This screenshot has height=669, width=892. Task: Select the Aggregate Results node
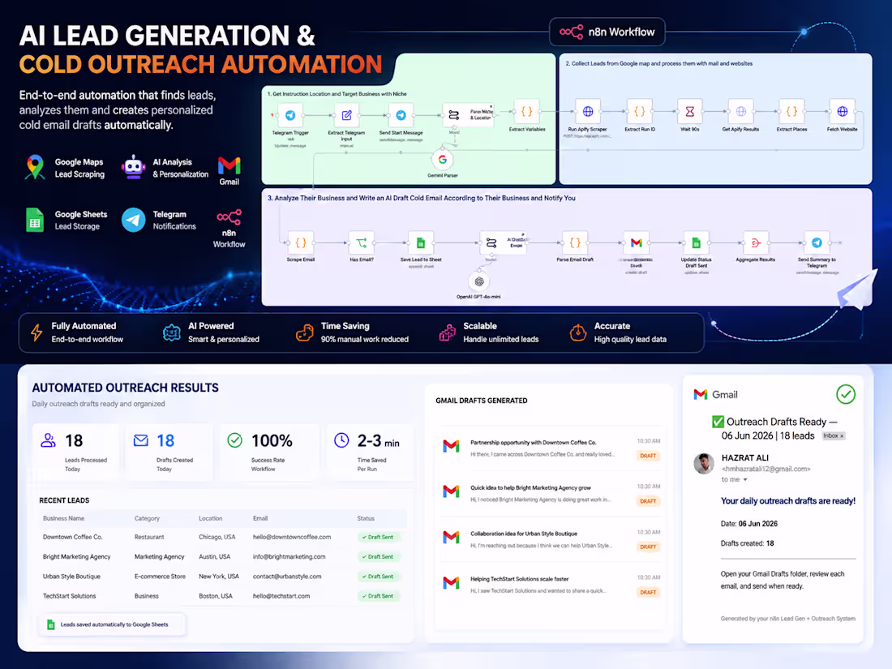pyautogui.click(x=756, y=243)
